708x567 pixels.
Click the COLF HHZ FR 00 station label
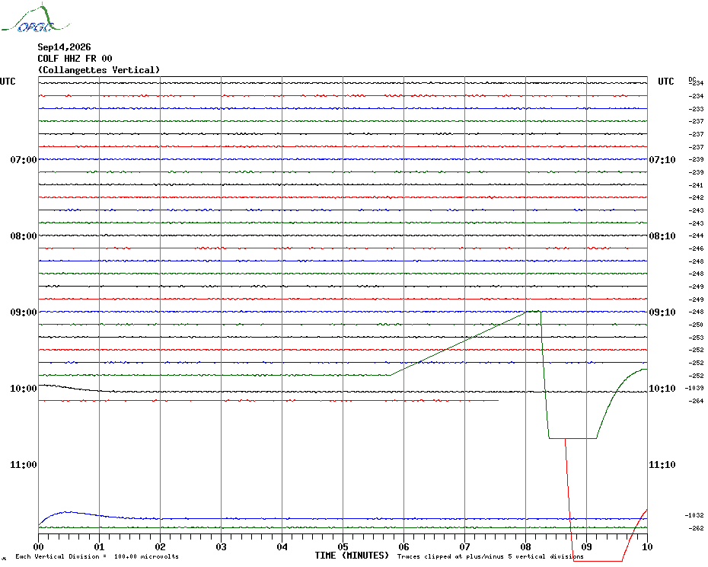[x=75, y=59]
